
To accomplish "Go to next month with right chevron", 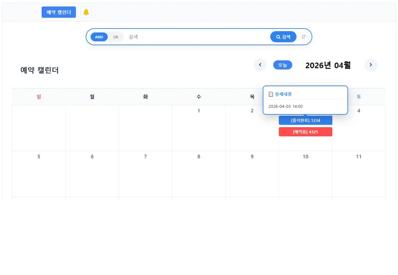I will [371, 65].
